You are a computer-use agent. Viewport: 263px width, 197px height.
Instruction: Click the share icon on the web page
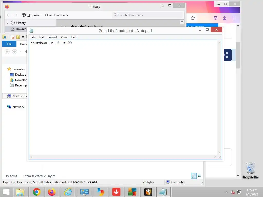click(x=228, y=55)
